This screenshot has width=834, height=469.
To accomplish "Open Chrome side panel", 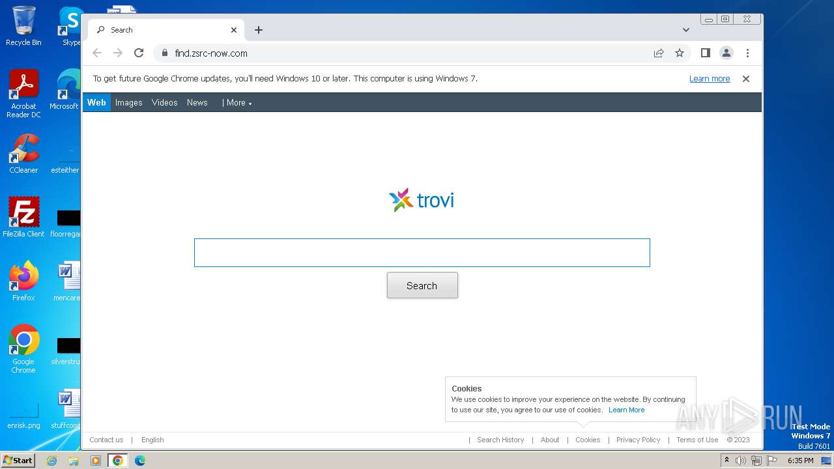I will pyautogui.click(x=705, y=53).
